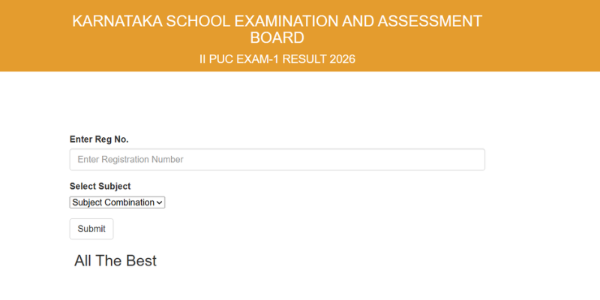
Task: Click the word "BOARD" in the header
Action: click(277, 38)
